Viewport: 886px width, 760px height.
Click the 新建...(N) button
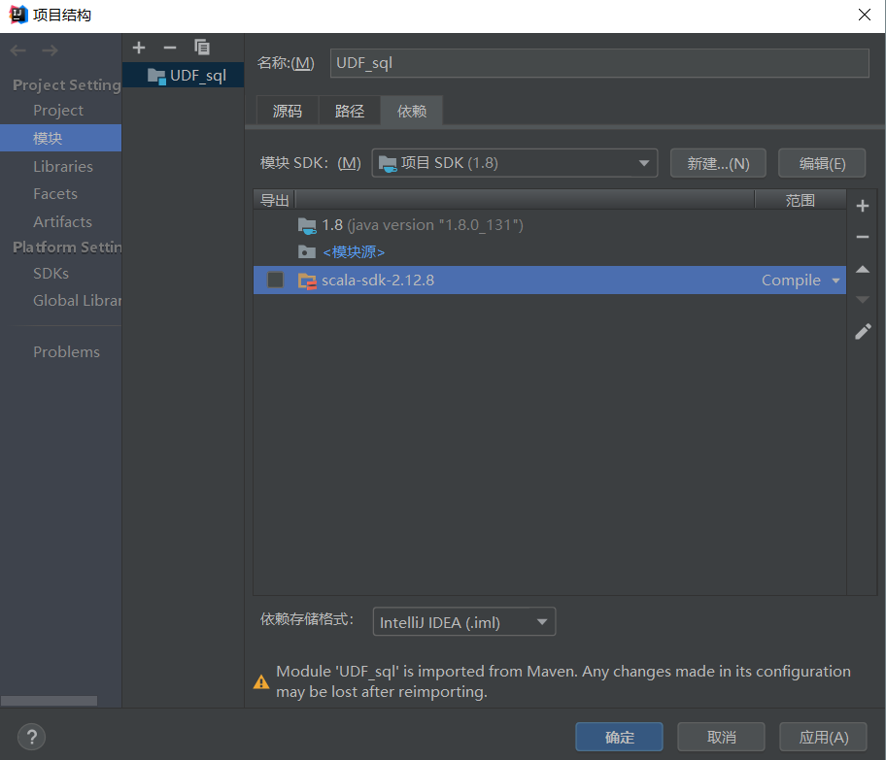[x=718, y=162]
